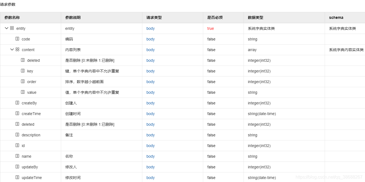This screenshot has height=182, width=365.
Task: Click the field icon beside value
Action: (x=23, y=92)
